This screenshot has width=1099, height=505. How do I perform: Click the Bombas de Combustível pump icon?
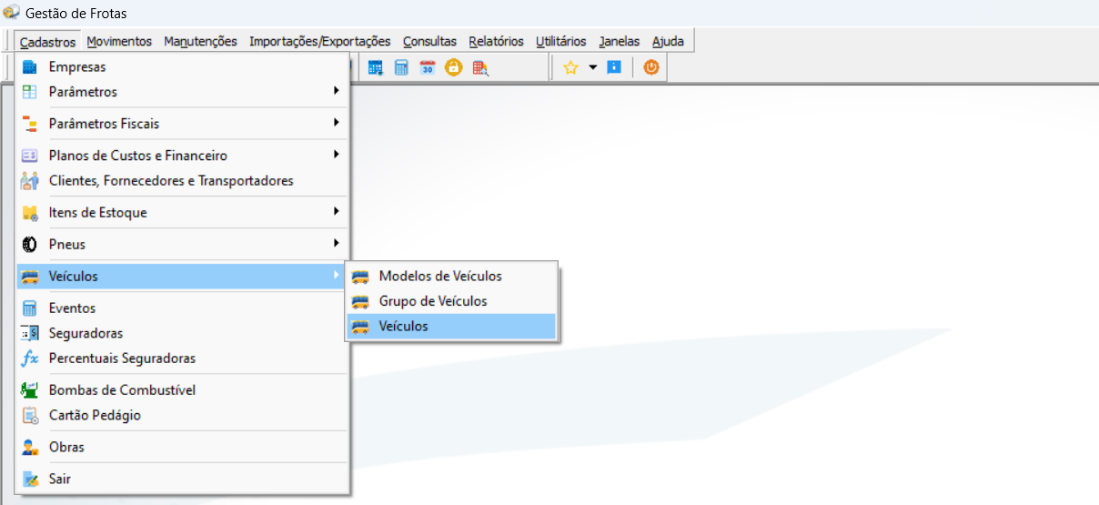point(30,390)
